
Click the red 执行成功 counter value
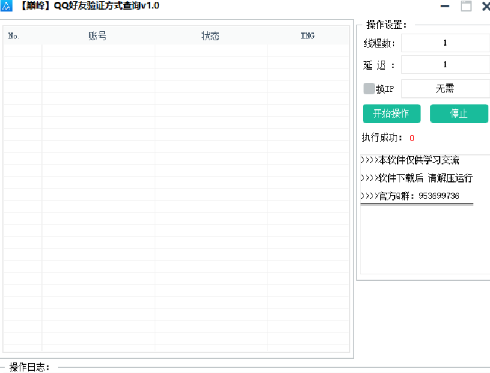[411, 138]
